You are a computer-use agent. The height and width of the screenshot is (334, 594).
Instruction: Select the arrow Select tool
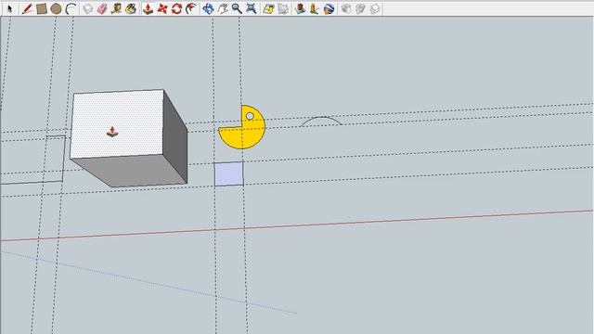pos(10,8)
